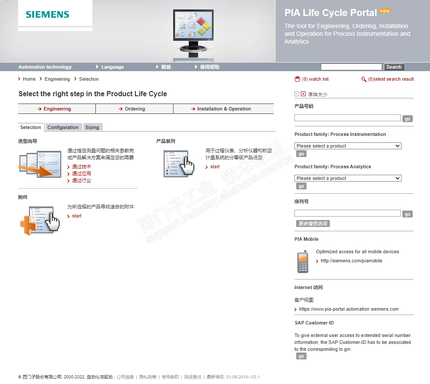This screenshot has width=430, height=384.
Task: Switch to the Sizing tab
Action: pyautogui.click(x=92, y=127)
